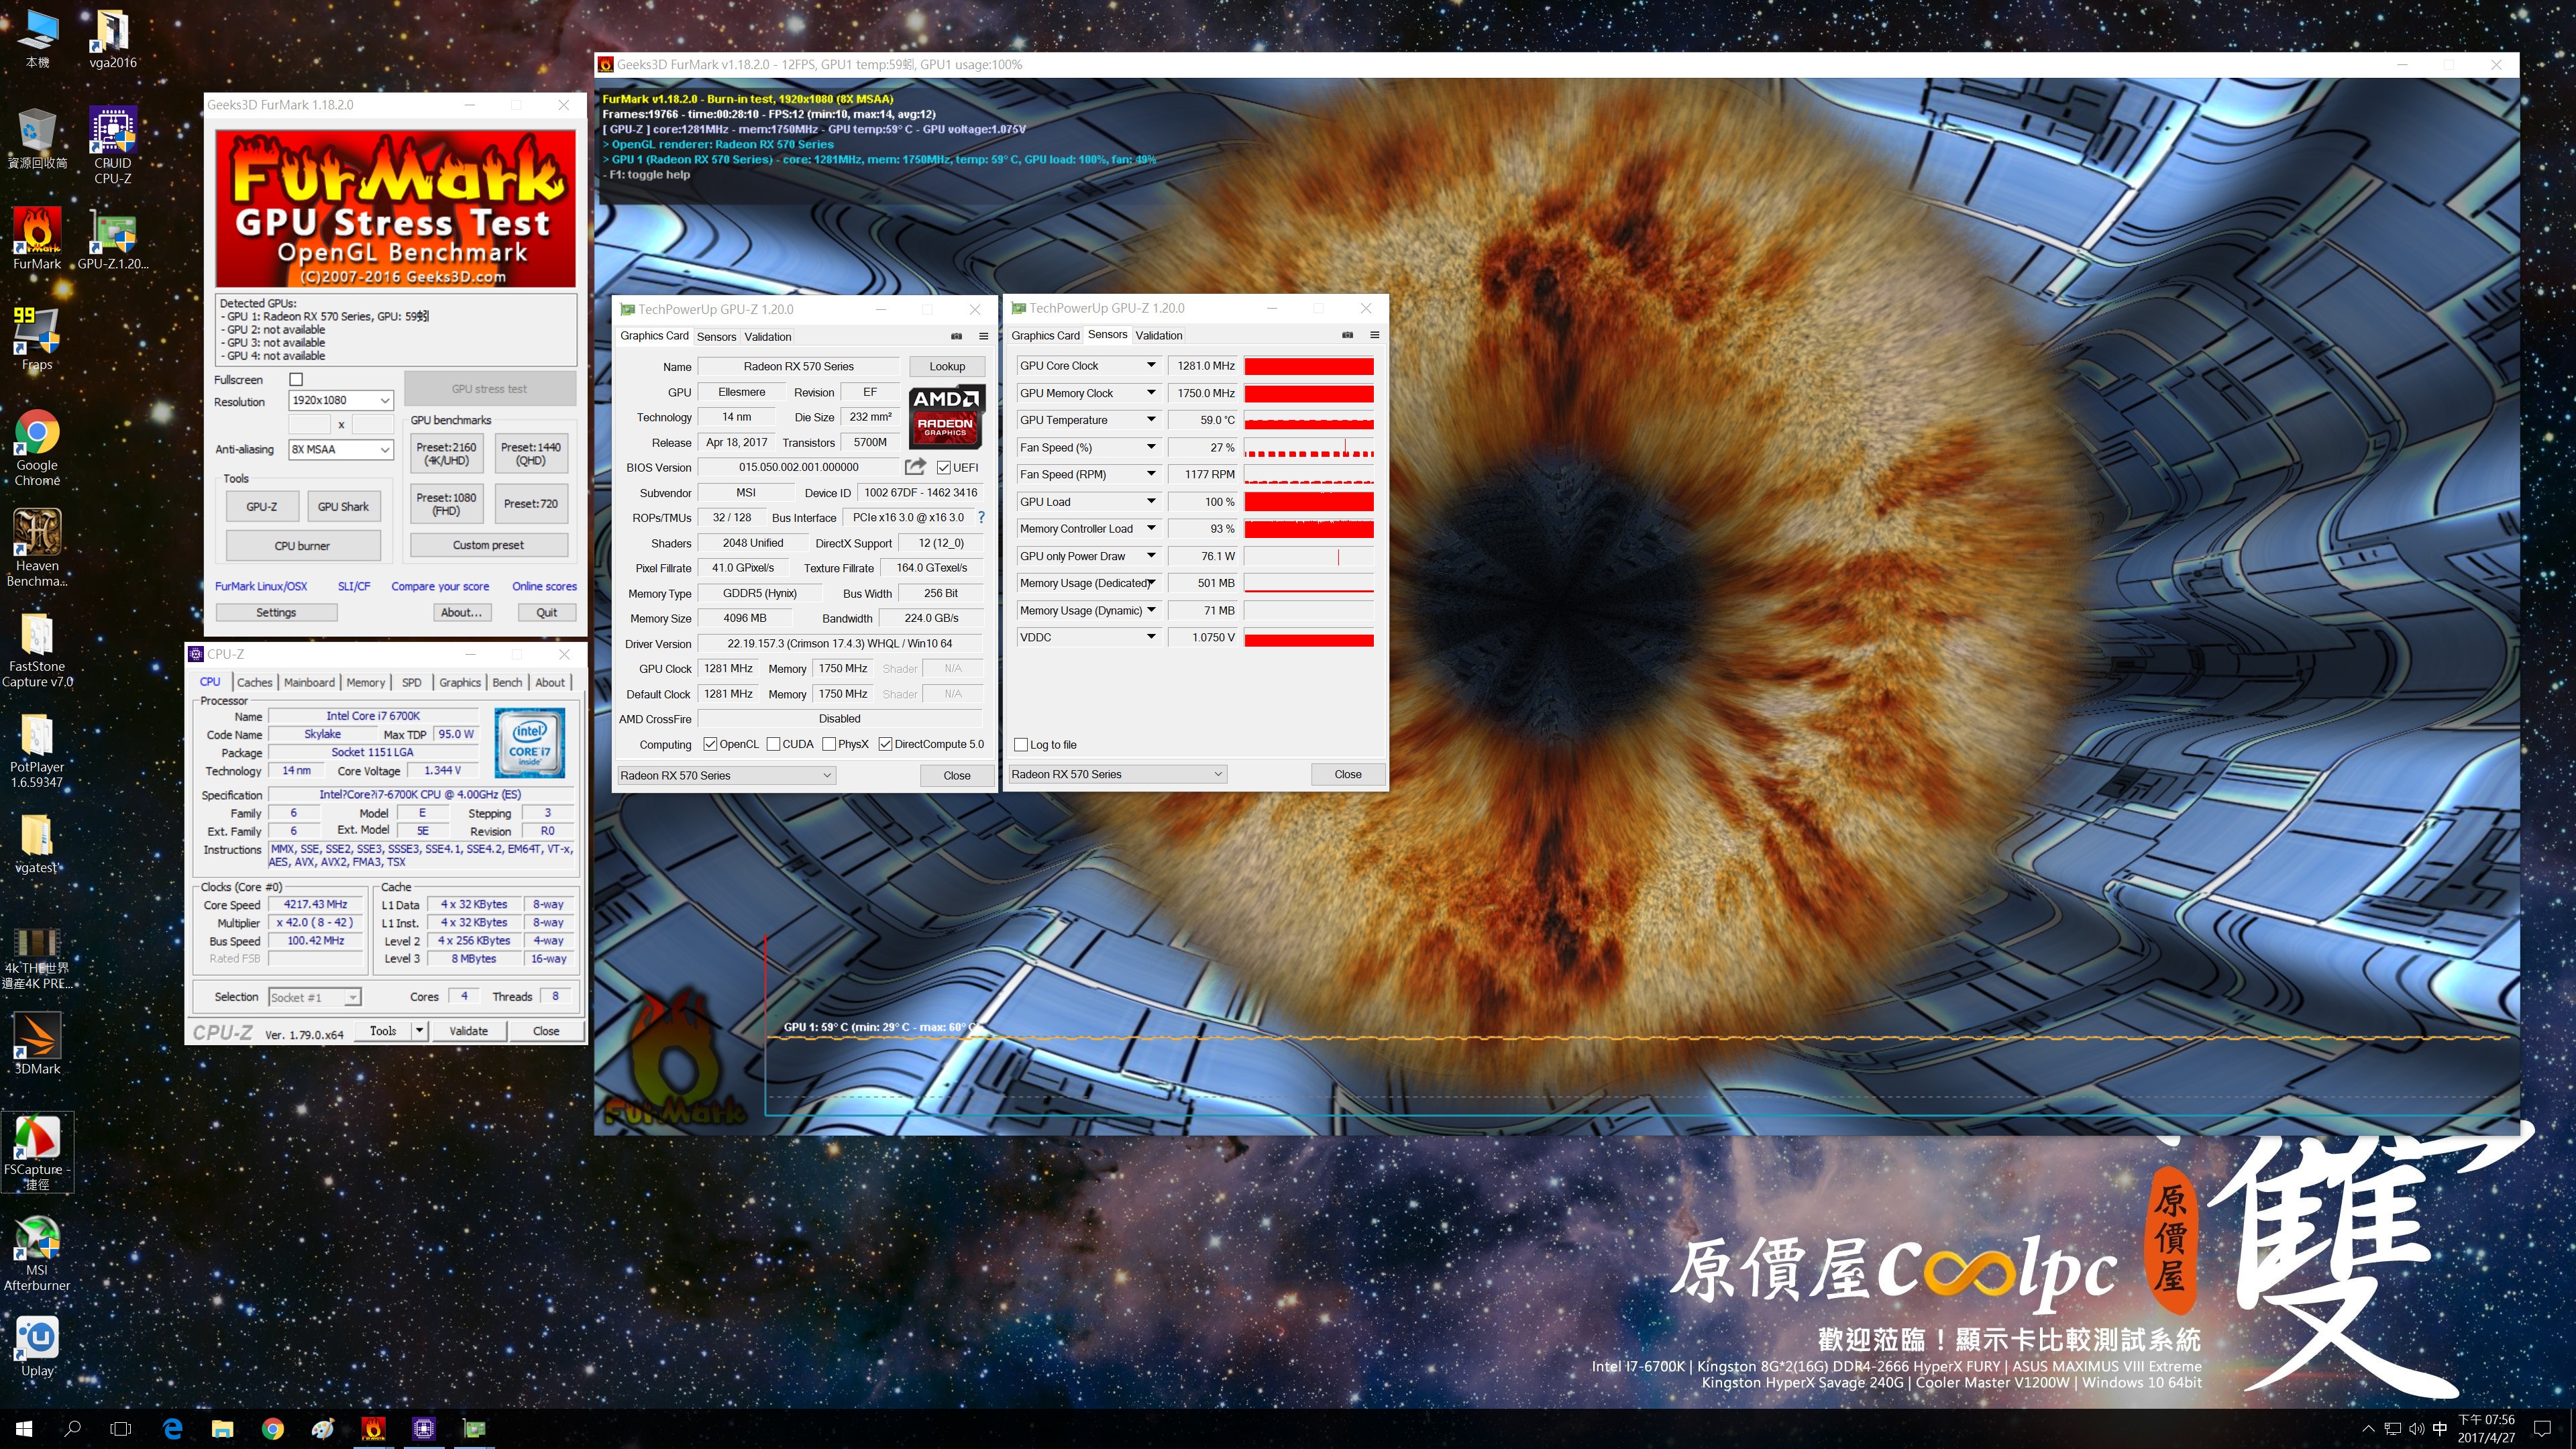
Task: Click the Validate button in CPU-Z
Action: pyautogui.click(x=469, y=1031)
